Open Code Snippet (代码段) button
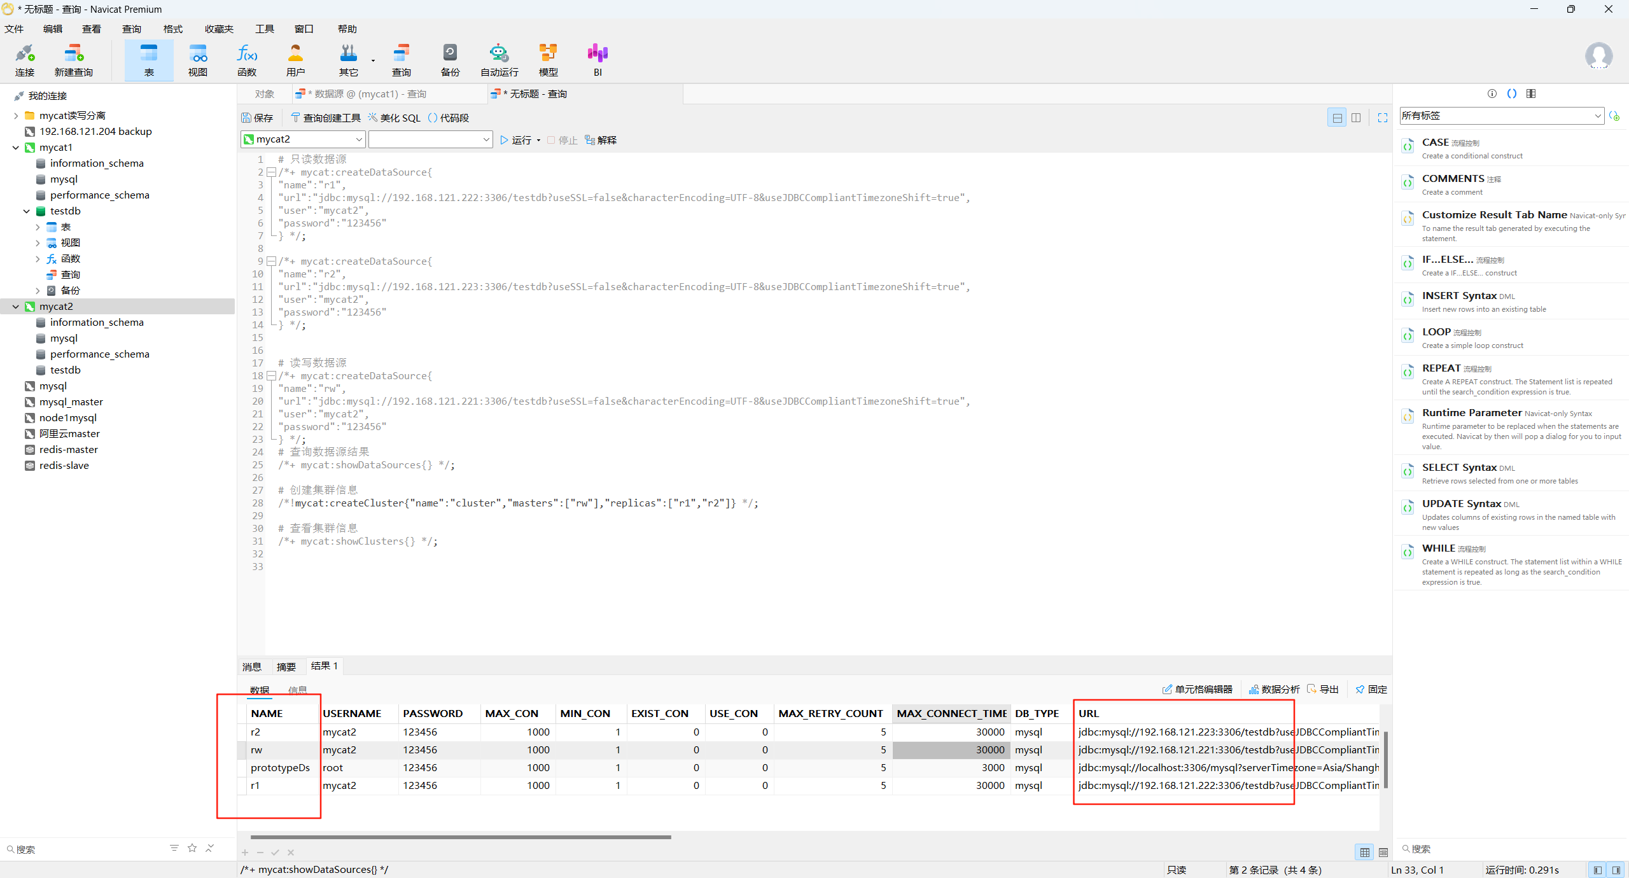Image resolution: width=1629 pixels, height=878 pixels. pyautogui.click(x=449, y=118)
